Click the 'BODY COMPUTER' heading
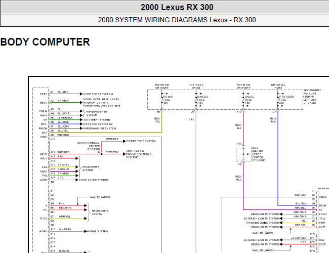The height and width of the screenshot is (253, 329). coord(45,42)
